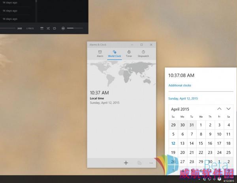Click the Sunday, April 12, 2015 date link
The height and width of the screenshot is (183, 237).
[183, 99]
